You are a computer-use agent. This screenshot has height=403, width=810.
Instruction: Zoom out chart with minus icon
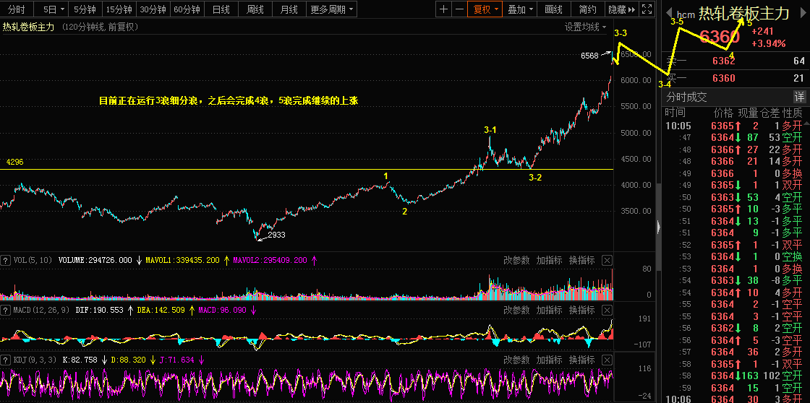(x=459, y=9)
